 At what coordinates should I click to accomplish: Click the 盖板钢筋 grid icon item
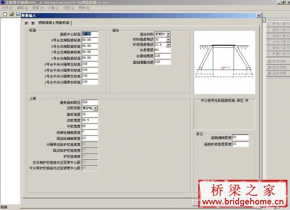277,67
